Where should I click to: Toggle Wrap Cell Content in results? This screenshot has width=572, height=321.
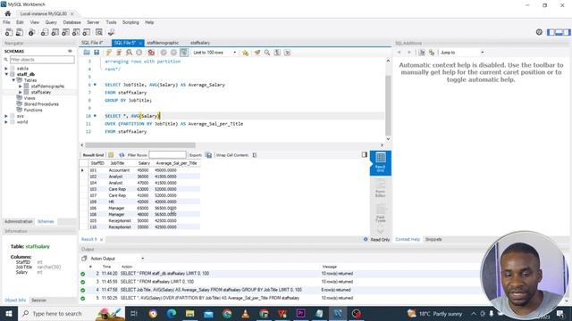coord(255,155)
